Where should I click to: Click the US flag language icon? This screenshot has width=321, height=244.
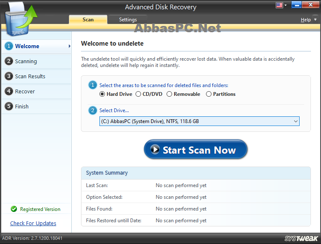point(279,5)
